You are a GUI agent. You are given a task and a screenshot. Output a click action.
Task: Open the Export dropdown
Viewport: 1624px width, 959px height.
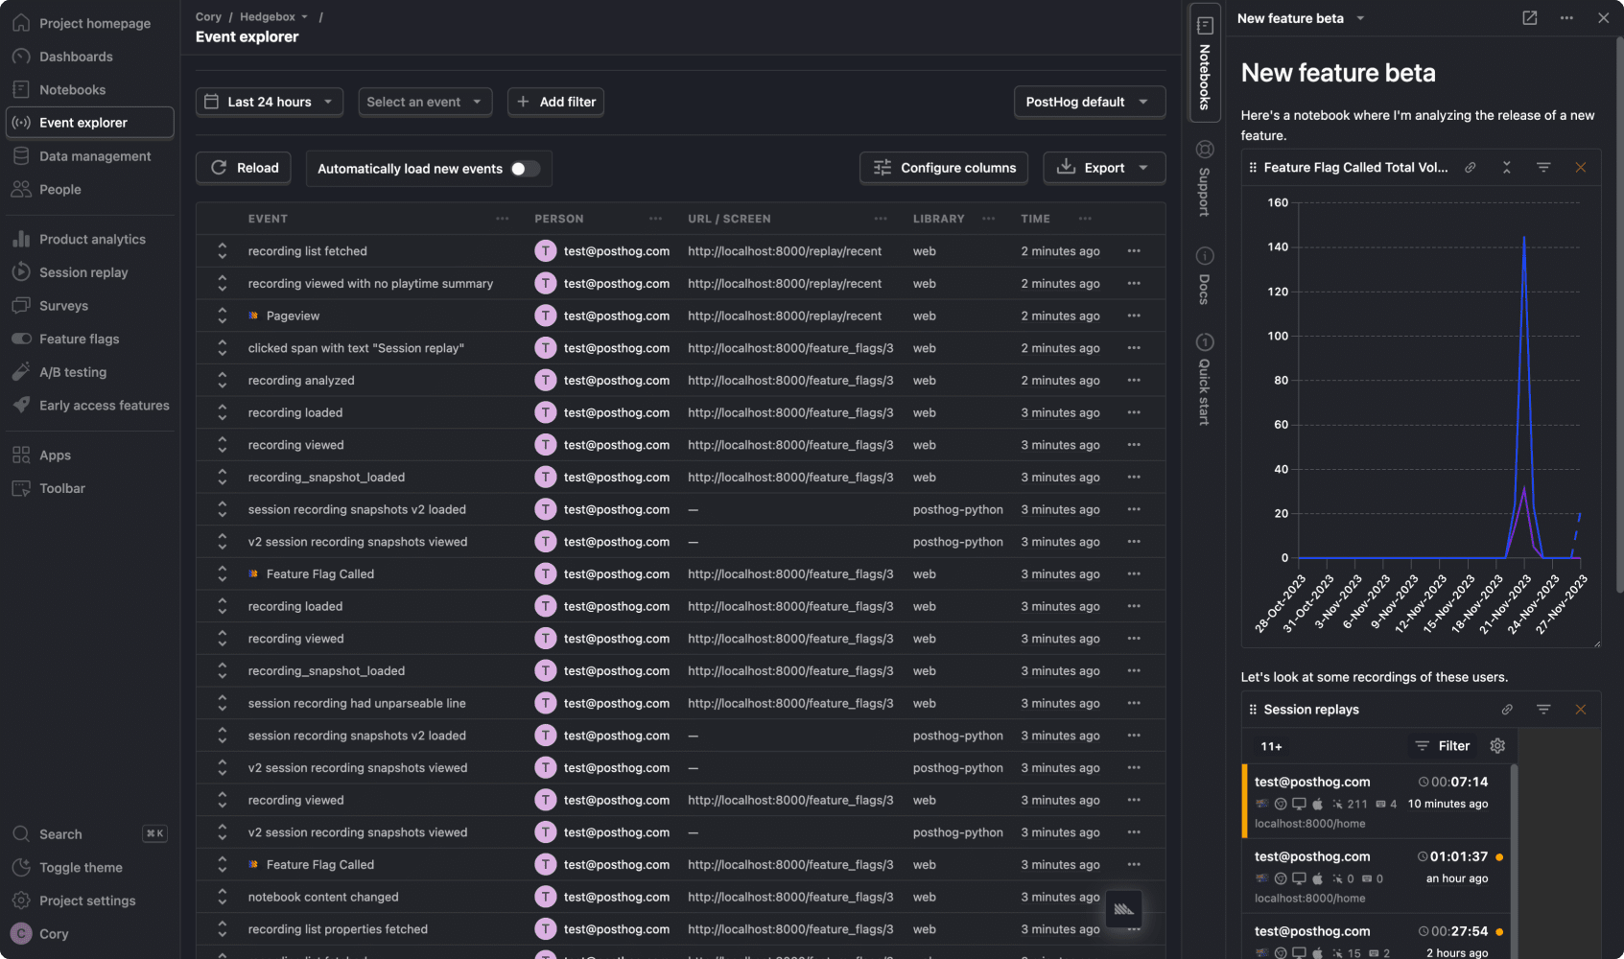click(x=1104, y=168)
